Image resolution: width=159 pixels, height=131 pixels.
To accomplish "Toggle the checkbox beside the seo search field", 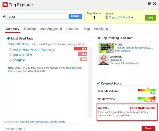I will click(4, 16).
